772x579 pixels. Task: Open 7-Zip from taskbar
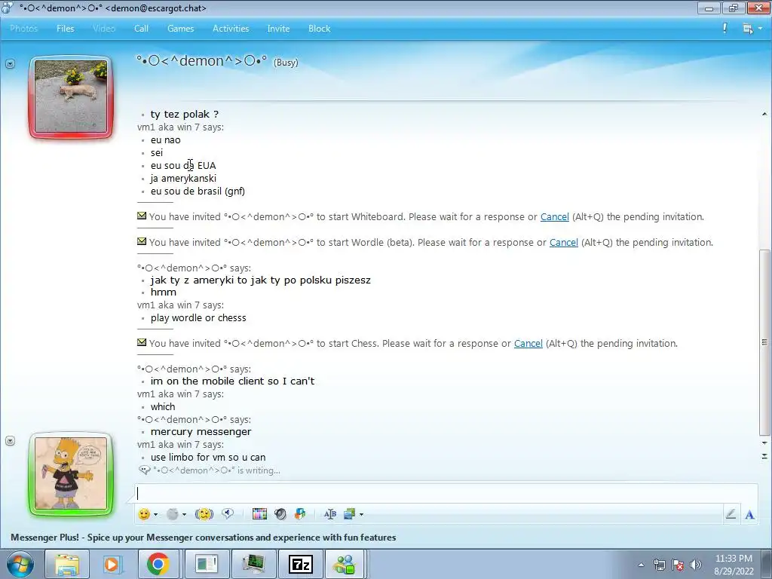click(300, 564)
